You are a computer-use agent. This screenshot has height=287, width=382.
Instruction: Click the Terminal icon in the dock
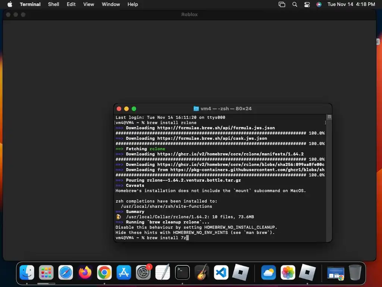point(182,272)
